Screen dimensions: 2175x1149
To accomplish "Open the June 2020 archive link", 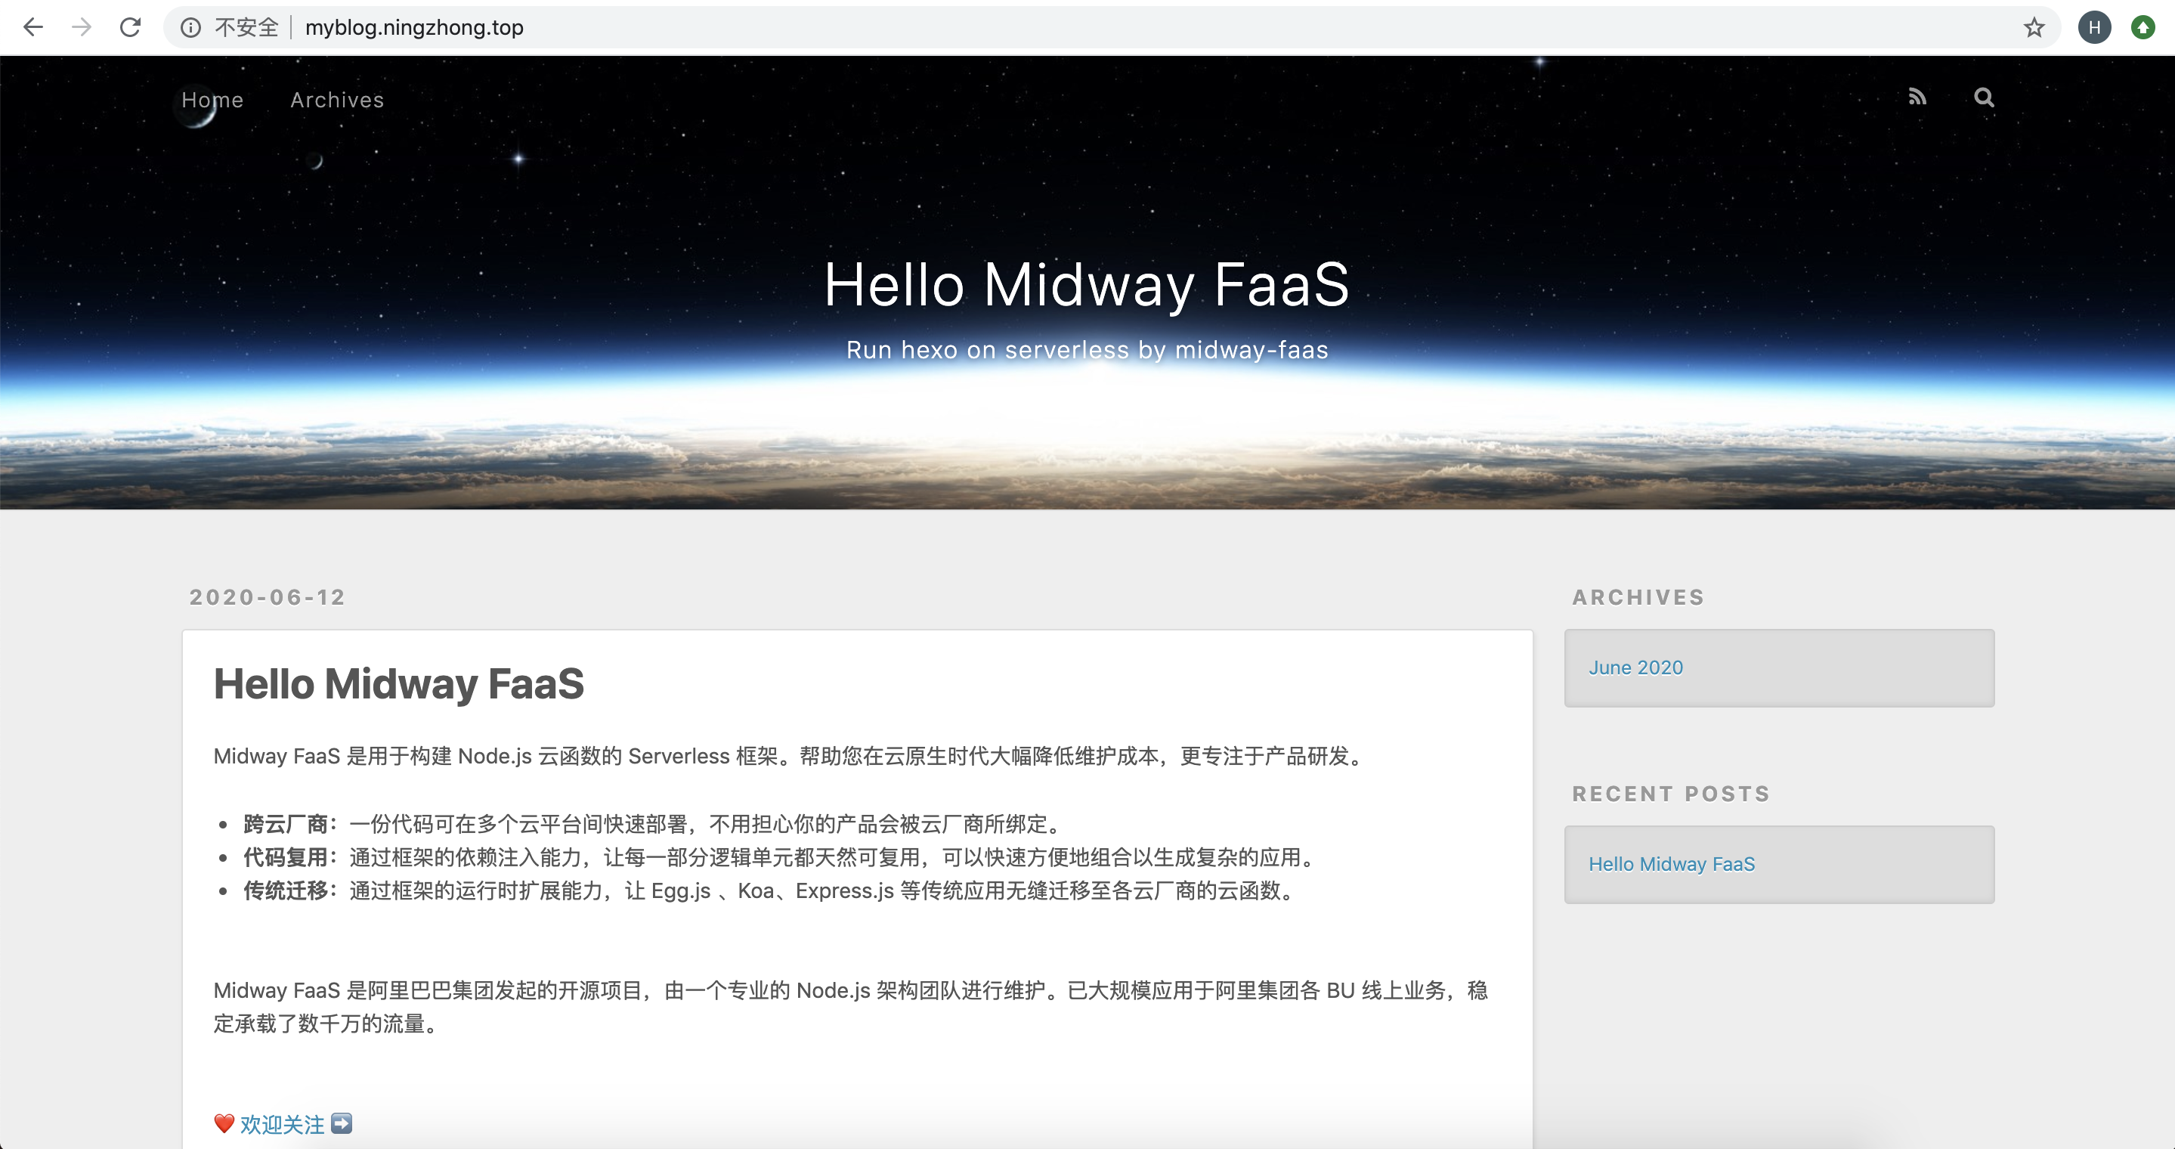I will [x=1635, y=667].
